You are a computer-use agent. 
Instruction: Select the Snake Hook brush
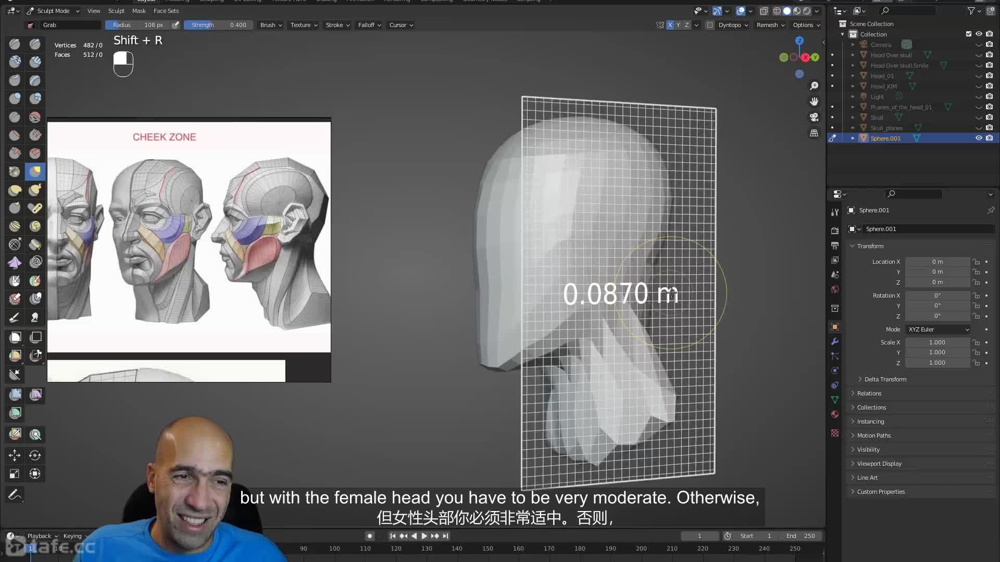35,190
